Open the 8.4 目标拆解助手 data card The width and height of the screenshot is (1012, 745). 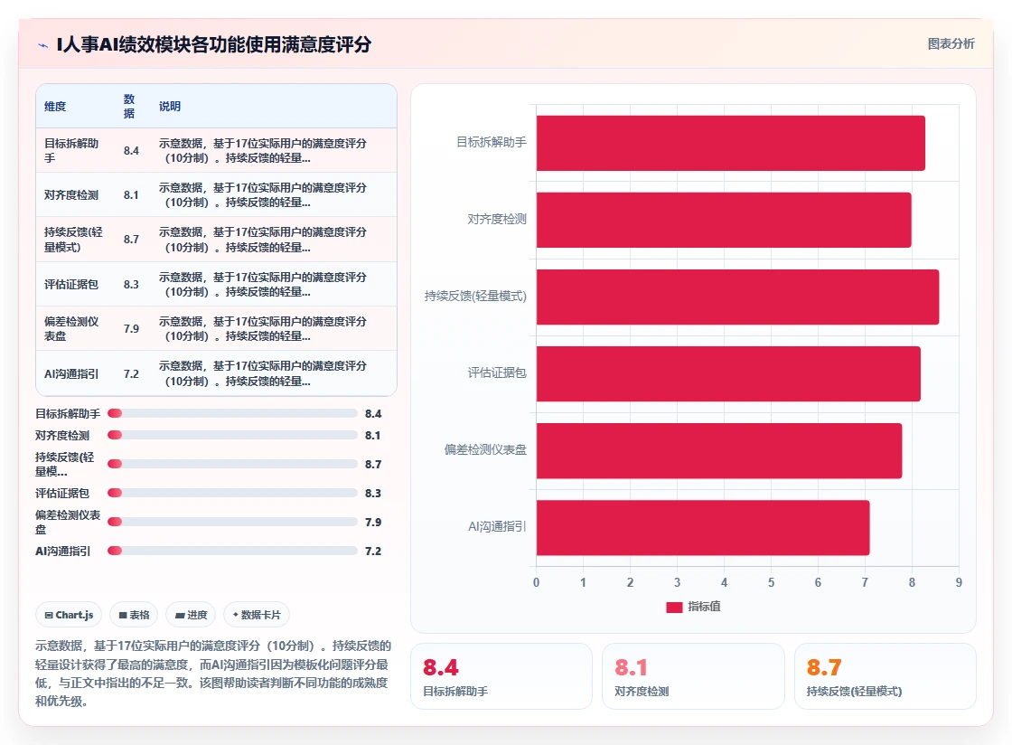click(x=501, y=676)
